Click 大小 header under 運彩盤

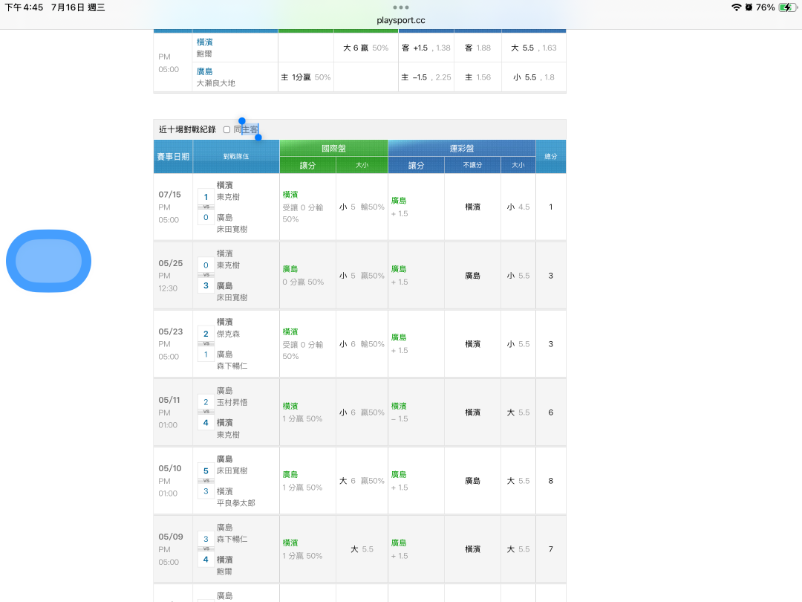pos(518,165)
